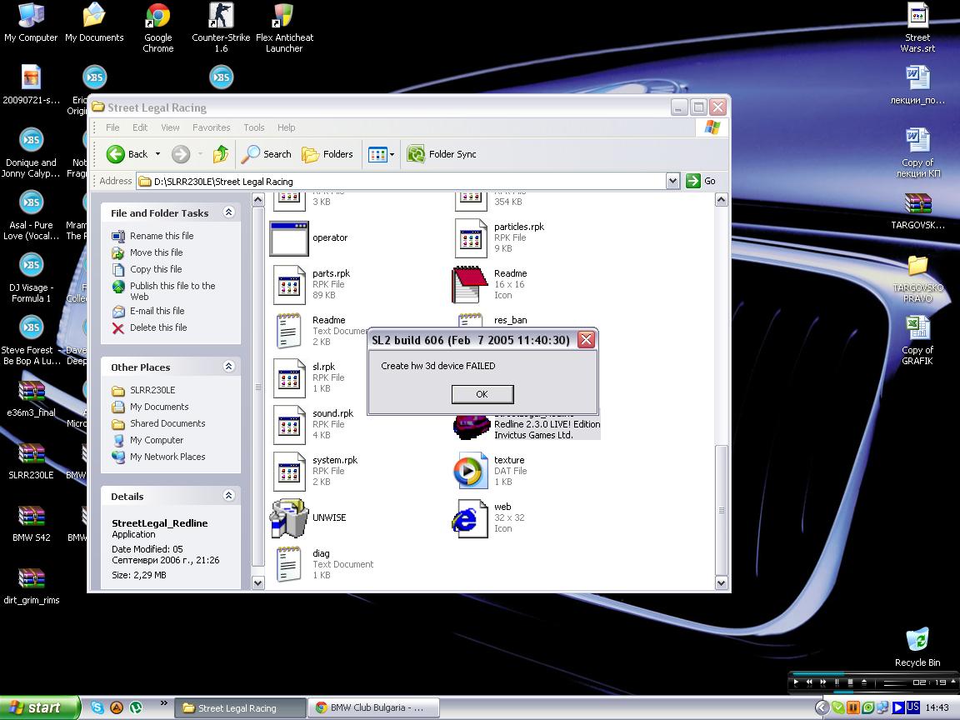Viewport: 960px width, 720px height.
Task: Go back with the Back arrow icon
Action: point(116,154)
